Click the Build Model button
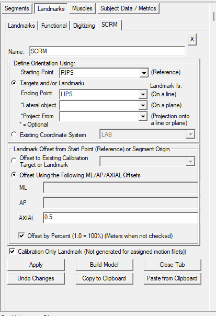The height and width of the screenshot is (316, 216). coord(104,265)
